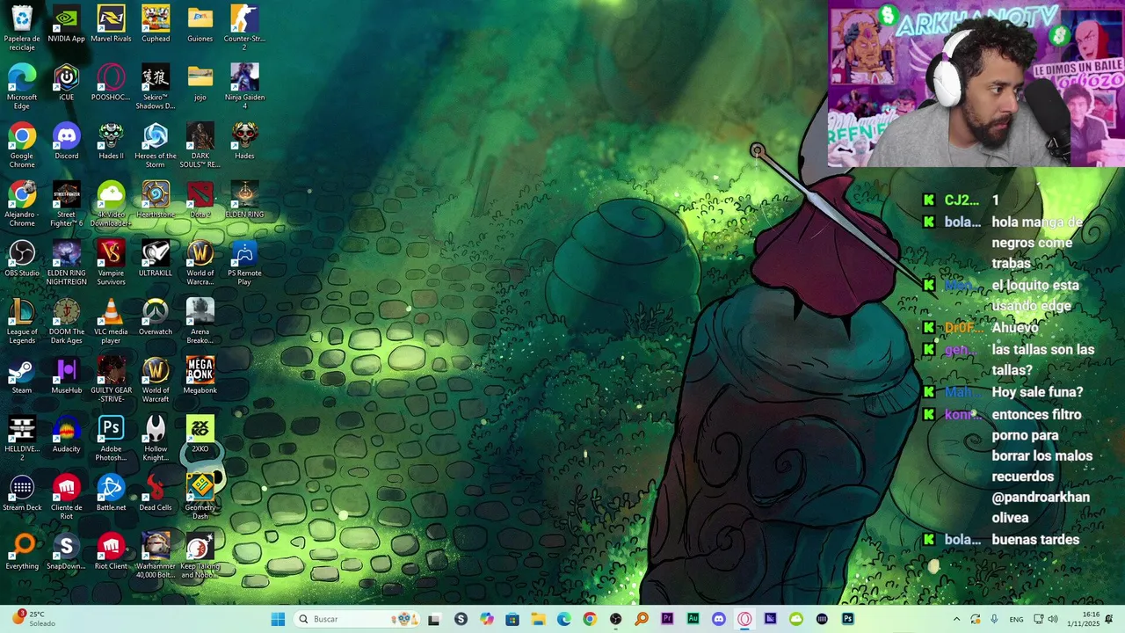1125x633 pixels.
Task: Select the Dota 2 shortcut
Action: click(200, 200)
